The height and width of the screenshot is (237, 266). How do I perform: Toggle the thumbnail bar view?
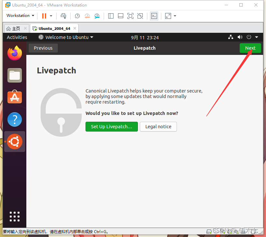pos(121,16)
